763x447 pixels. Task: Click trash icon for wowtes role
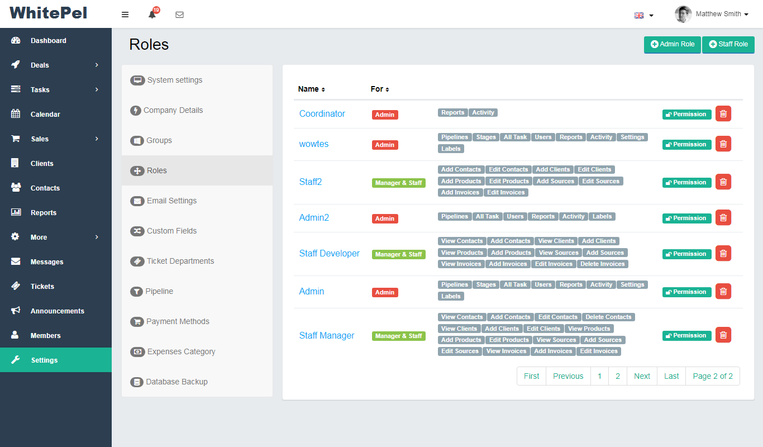tap(723, 144)
